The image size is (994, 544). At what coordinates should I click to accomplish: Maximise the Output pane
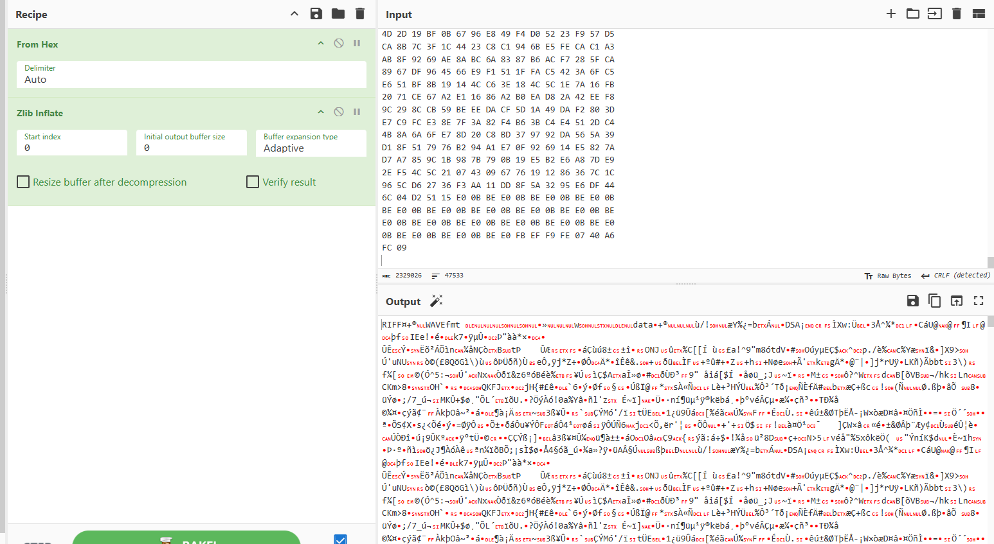click(x=979, y=301)
